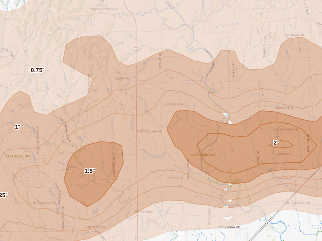Click the Walz Airport text label

click(x=146, y=212)
